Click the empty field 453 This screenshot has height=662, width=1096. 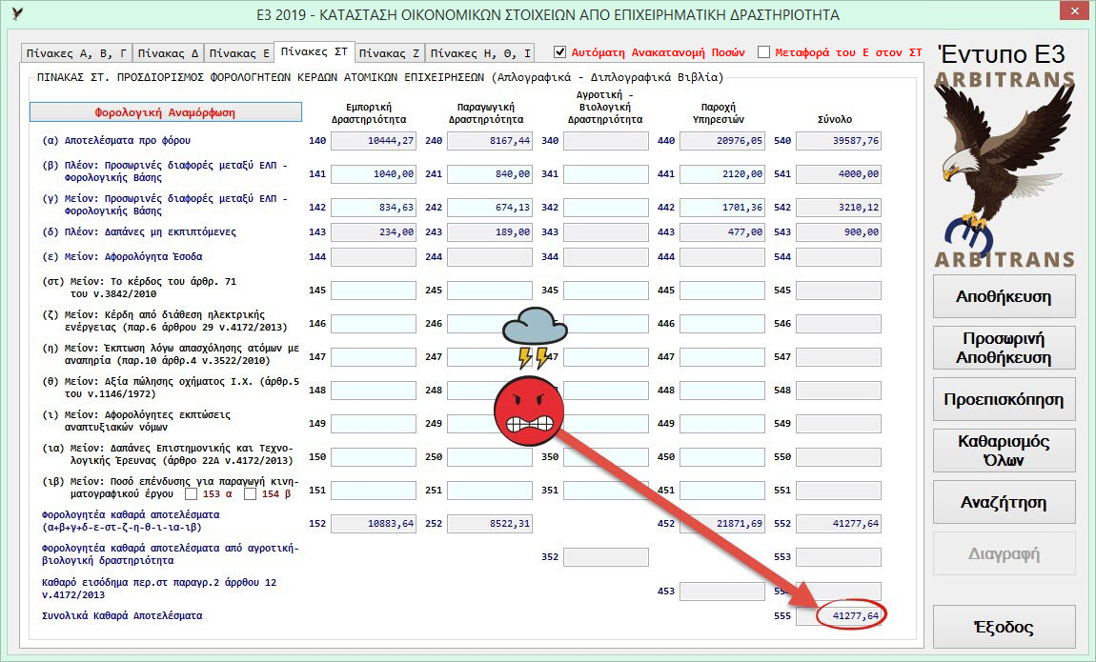pos(722,592)
